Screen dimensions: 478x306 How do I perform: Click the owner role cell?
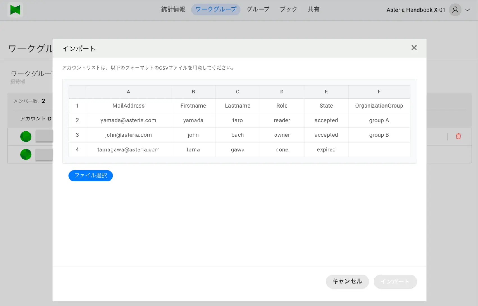[282, 135]
